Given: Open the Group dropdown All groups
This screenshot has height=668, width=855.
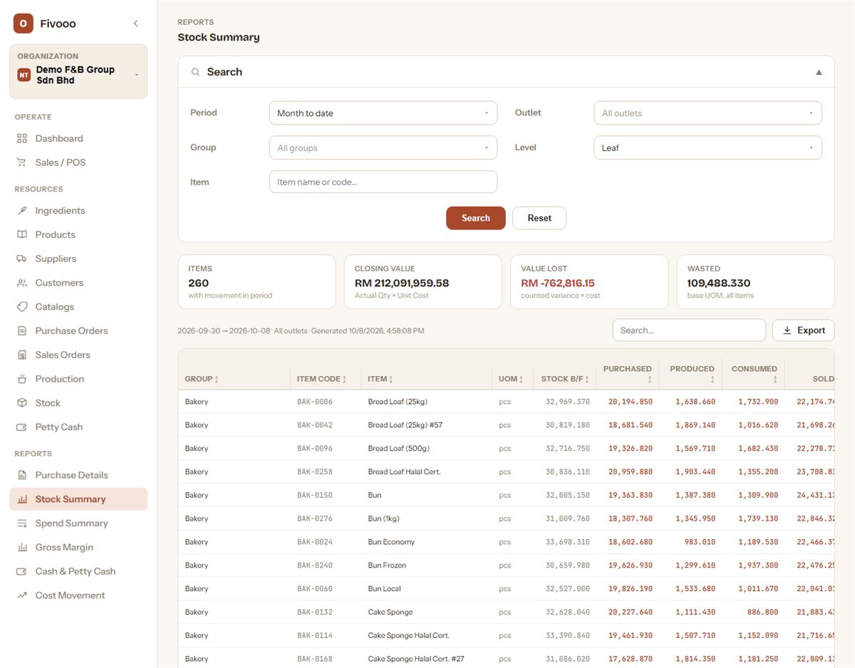Looking at the screenshot, I should tap(383, 148).
